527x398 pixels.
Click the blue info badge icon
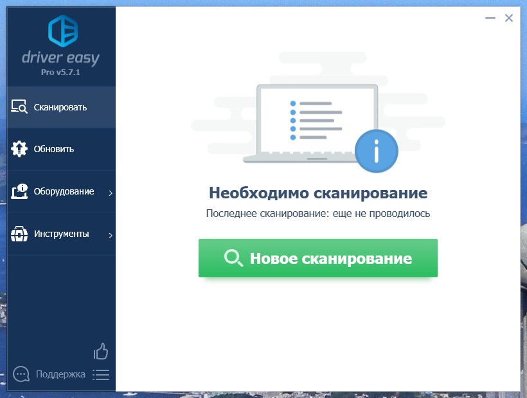[x=377, y=151]
